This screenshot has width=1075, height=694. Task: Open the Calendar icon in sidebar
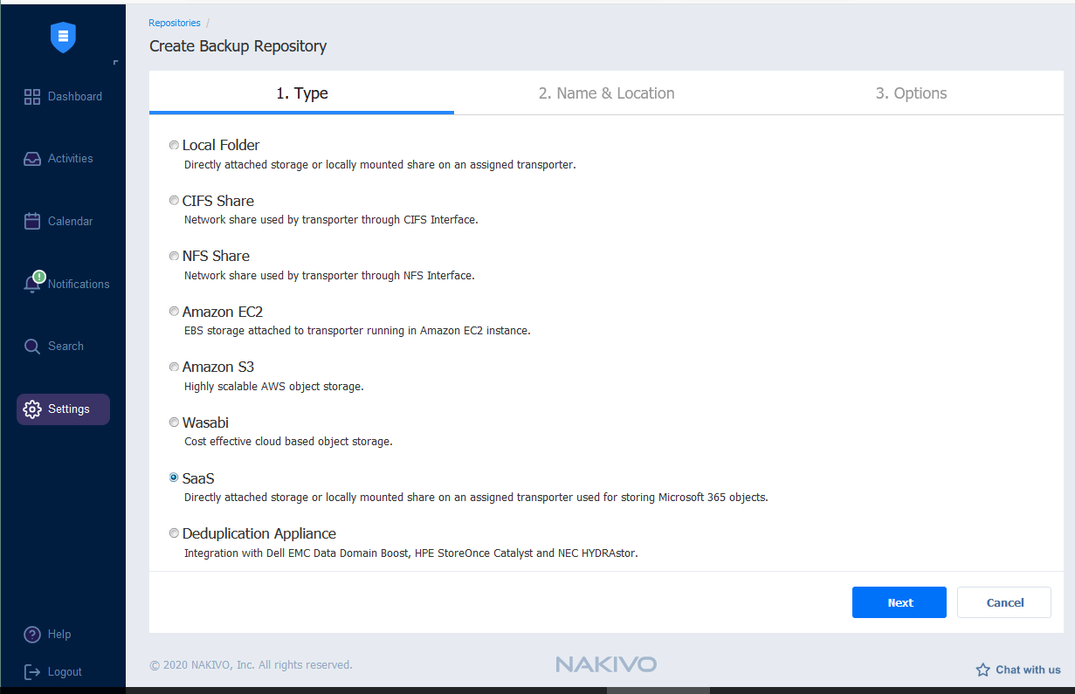[x=32, y=221]
